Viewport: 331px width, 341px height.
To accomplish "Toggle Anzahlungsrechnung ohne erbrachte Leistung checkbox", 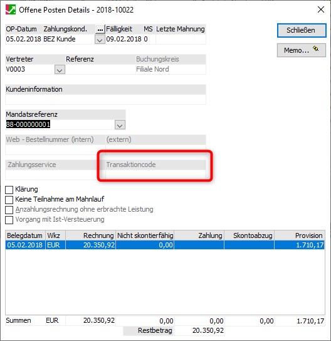I will point(9,210).
